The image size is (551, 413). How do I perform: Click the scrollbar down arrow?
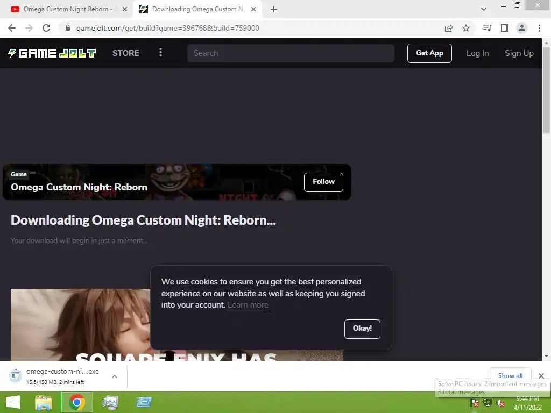[546, 356]
